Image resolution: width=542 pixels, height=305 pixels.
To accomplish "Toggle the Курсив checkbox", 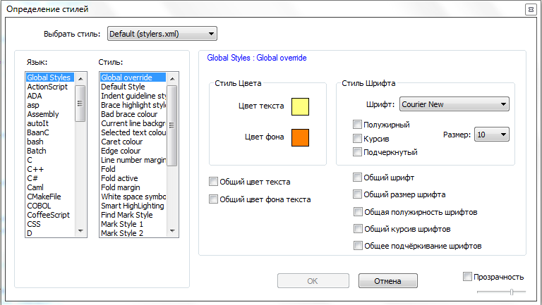I will pyautogui.click(x=358, y=138).
